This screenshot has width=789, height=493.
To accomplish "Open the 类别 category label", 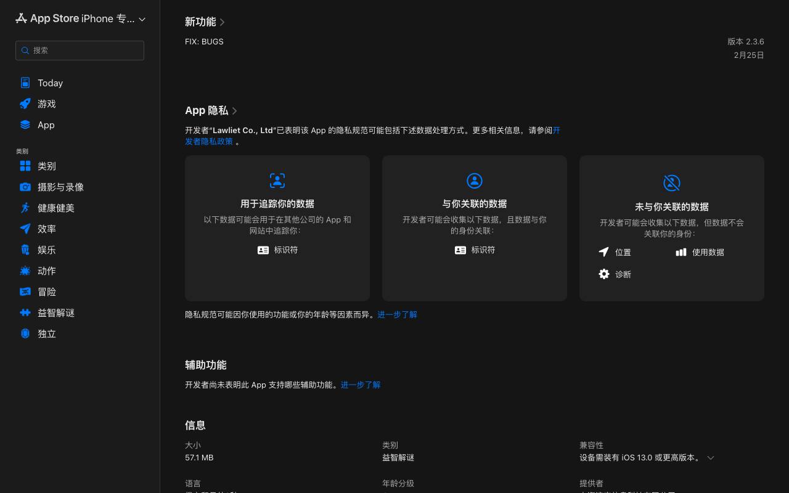I will (47, 166).
